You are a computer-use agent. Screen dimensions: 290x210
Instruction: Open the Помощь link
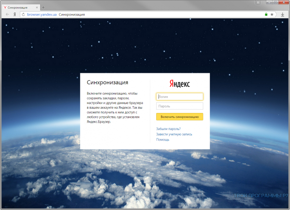[162, 140]
